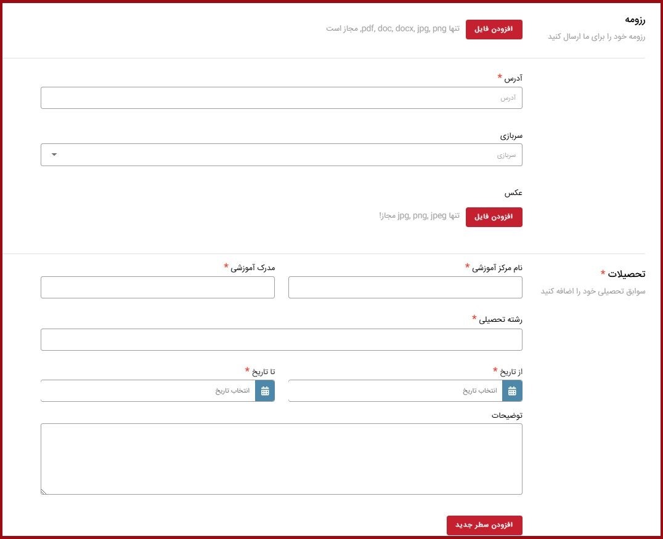Click the resize handle of توضیحات textarea

click(x=44, y=491)
